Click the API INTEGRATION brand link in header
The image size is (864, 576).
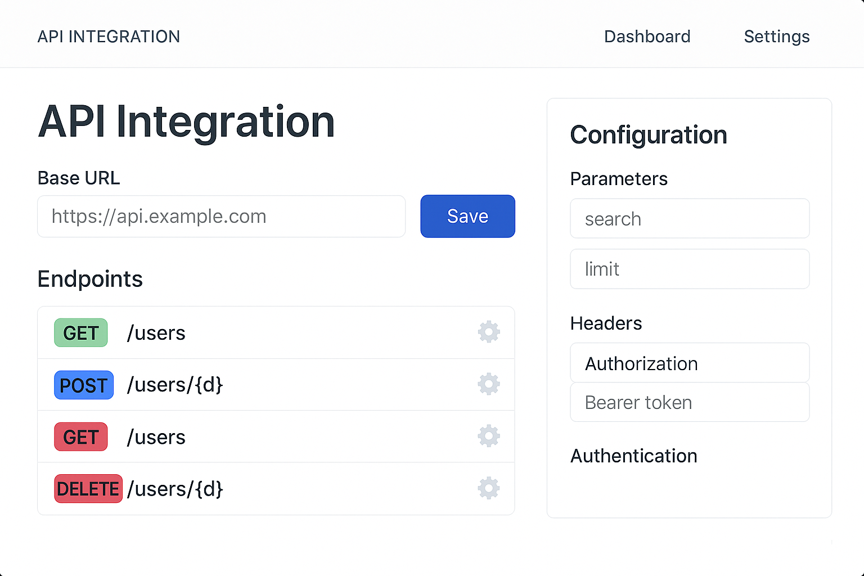pyautogui.click(x=109, y=37)
